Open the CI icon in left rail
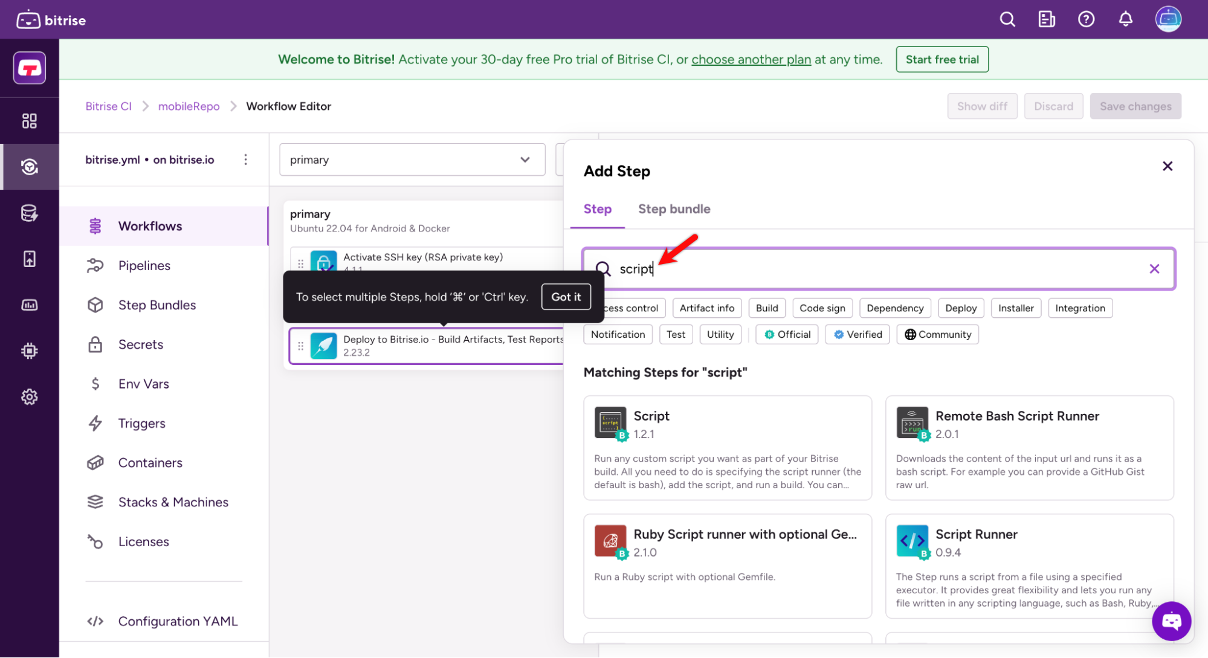The height and width of the screenshot is (658, 1208). [x=30, y=167]
